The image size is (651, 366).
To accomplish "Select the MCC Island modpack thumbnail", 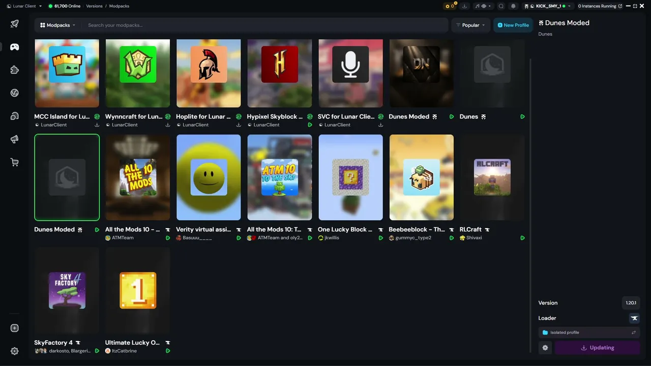I will (x=67, y=73).
